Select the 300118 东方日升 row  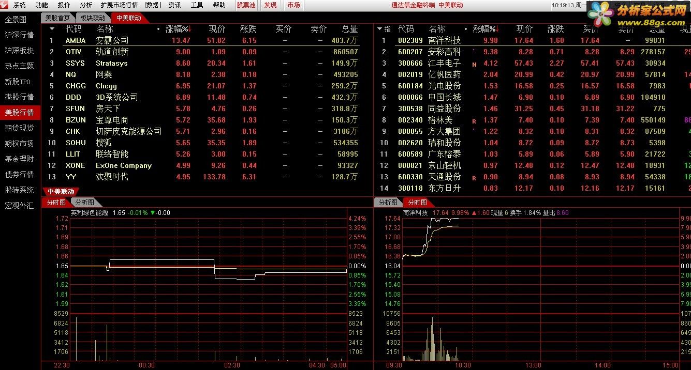coord(533,188)
